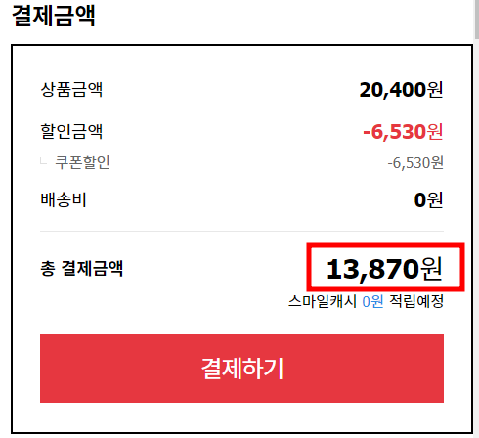Click the 할인금액 label
The height and width of the screenshot is (438, 479).
click(71, 131)
